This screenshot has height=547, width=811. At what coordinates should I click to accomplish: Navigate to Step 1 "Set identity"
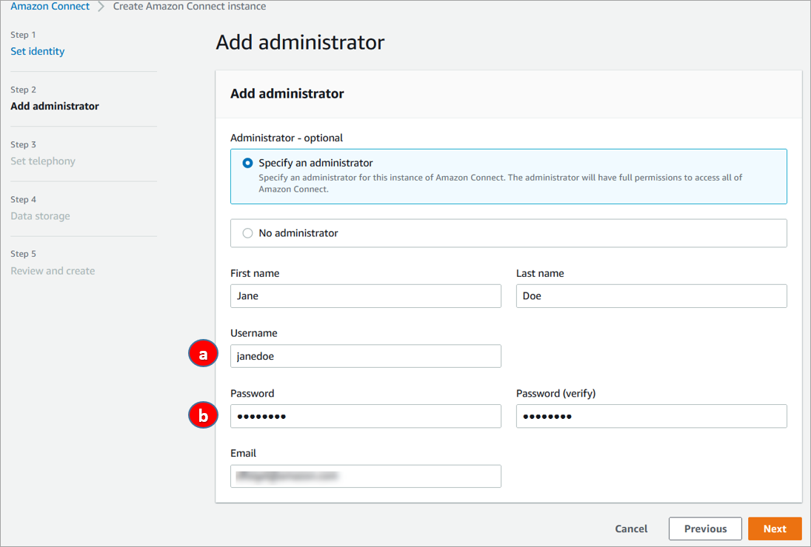pos(37,51)
